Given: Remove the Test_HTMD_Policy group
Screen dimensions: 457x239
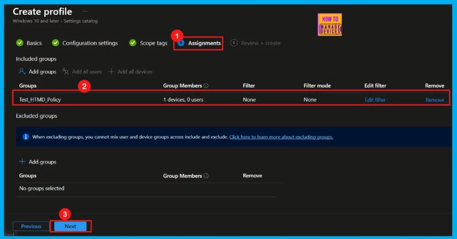Looking at the screenshot, I should pos(435,100).
